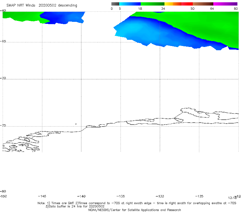Click the green wind patch at upper-left corner
Image resolution: width=241 pixels, height=212 pixels.
point(21,16)
